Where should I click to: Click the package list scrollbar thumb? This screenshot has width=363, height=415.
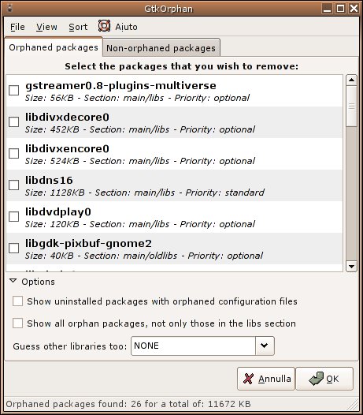tap(351, 107)
